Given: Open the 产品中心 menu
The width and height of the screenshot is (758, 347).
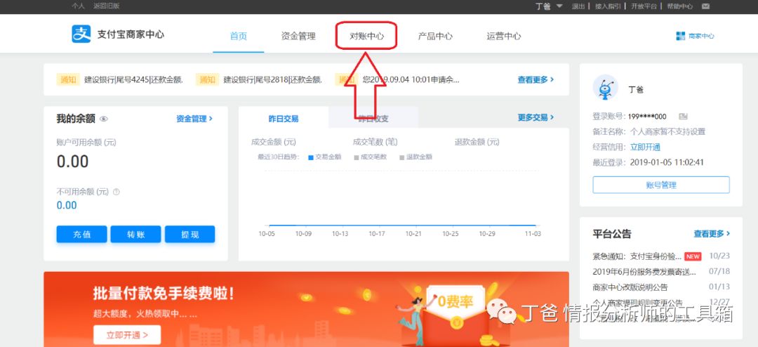Looking at the screenshot, I should point(435,37).
